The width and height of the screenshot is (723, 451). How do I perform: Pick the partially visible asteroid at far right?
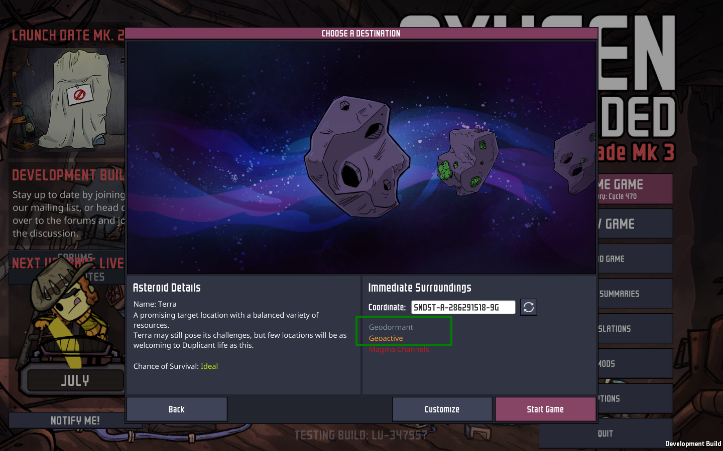pyautogui.click(x=575, y=158)
